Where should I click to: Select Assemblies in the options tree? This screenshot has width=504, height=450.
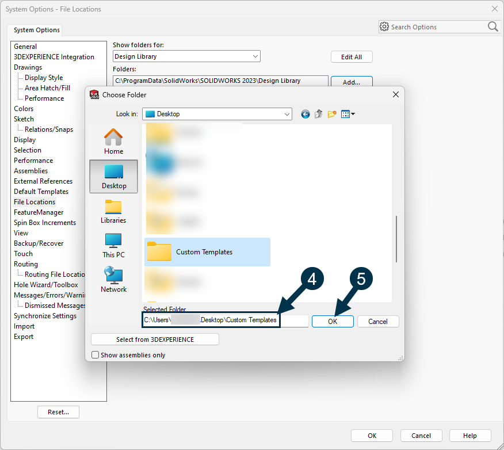[x=31, y=171]
